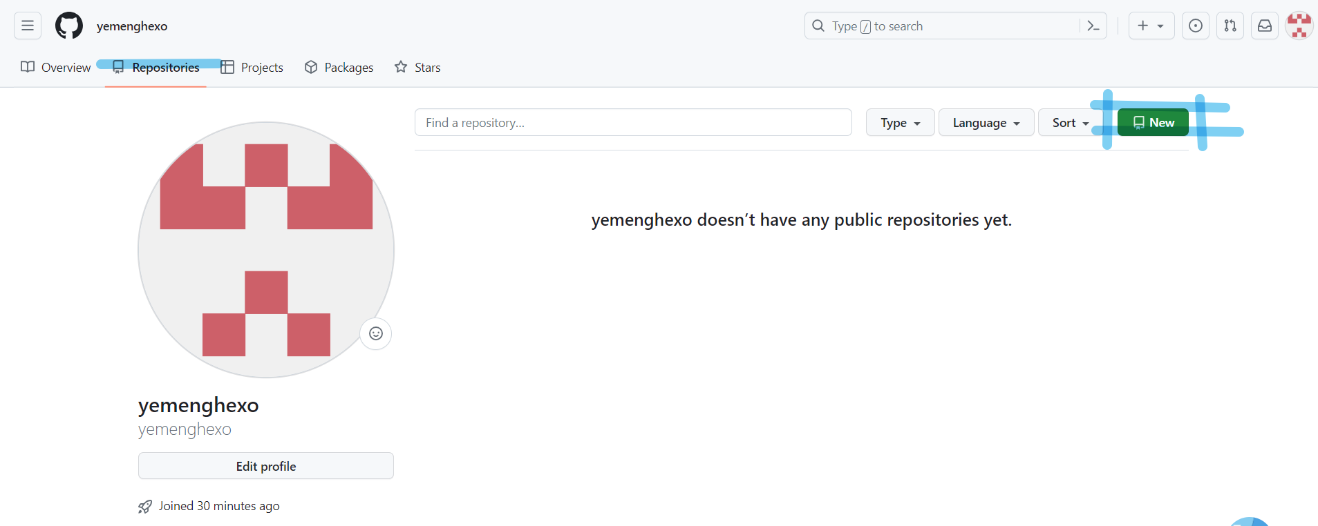Set status with smiley icon
The height and width of the screenshot is (526, 1318).
coord(376,334)
